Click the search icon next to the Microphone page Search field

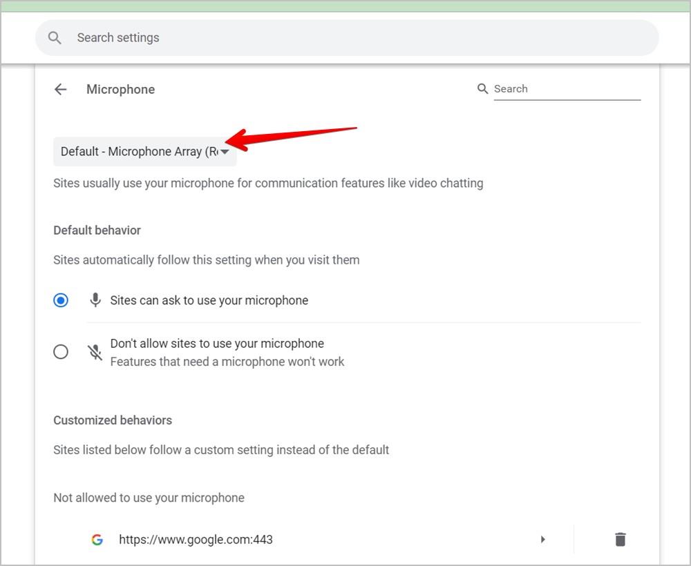482,89
